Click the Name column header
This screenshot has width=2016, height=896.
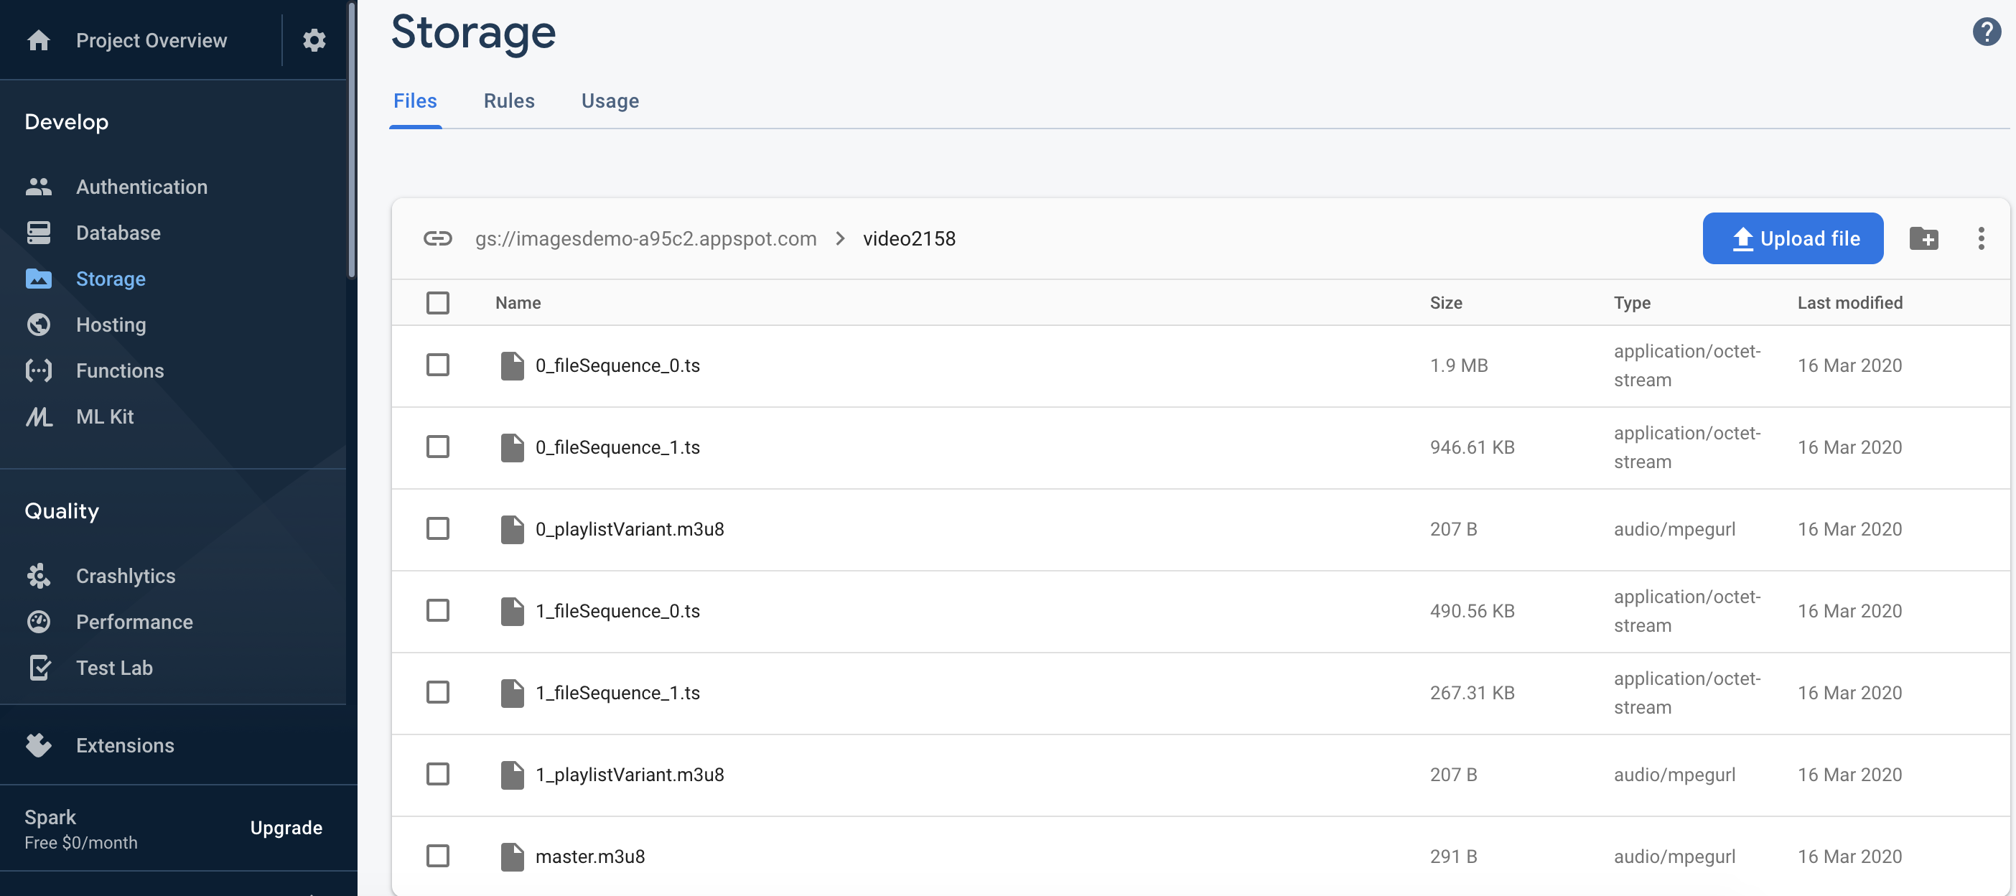pos(518,303)
